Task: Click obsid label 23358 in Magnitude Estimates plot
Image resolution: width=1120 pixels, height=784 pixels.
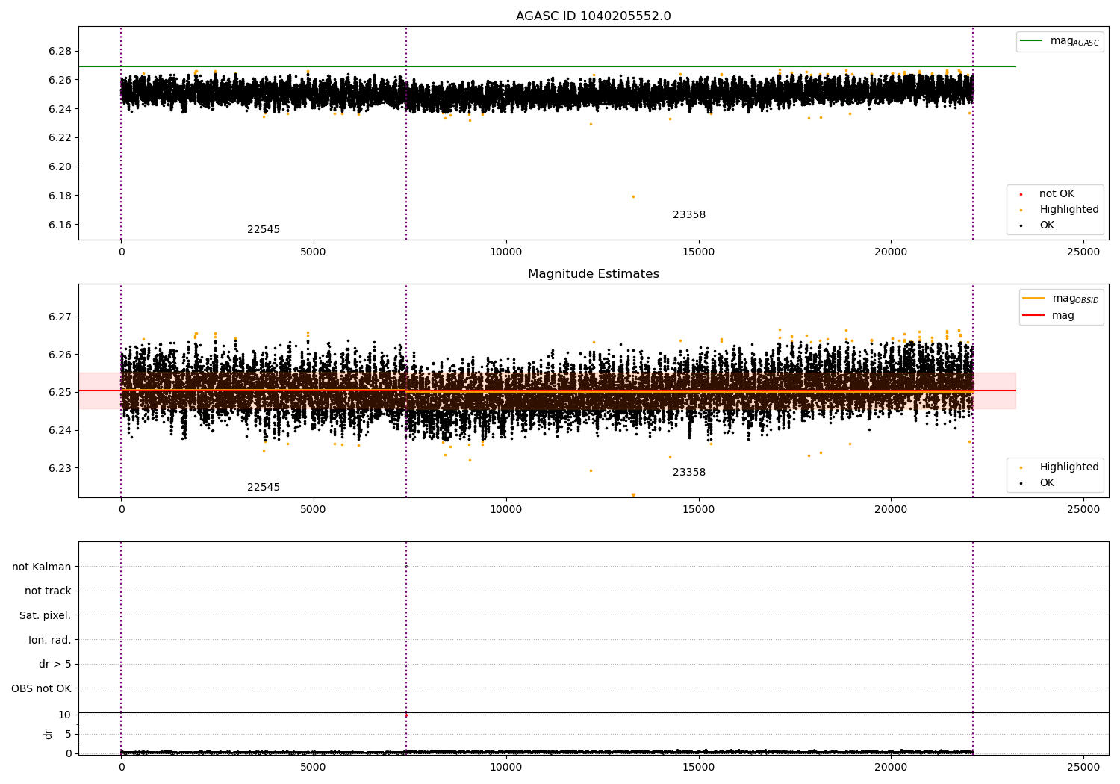Action: (689, 473)
